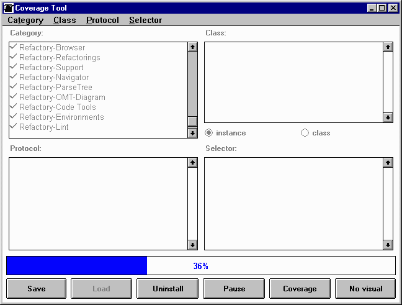
Task: Open the Selector menu
Action: click(145, 20)
